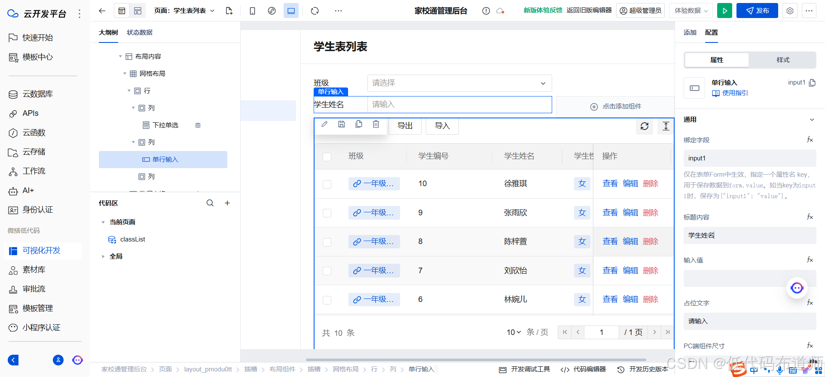Click the 发布 publish button
The image size is (825, 377).
757,11
